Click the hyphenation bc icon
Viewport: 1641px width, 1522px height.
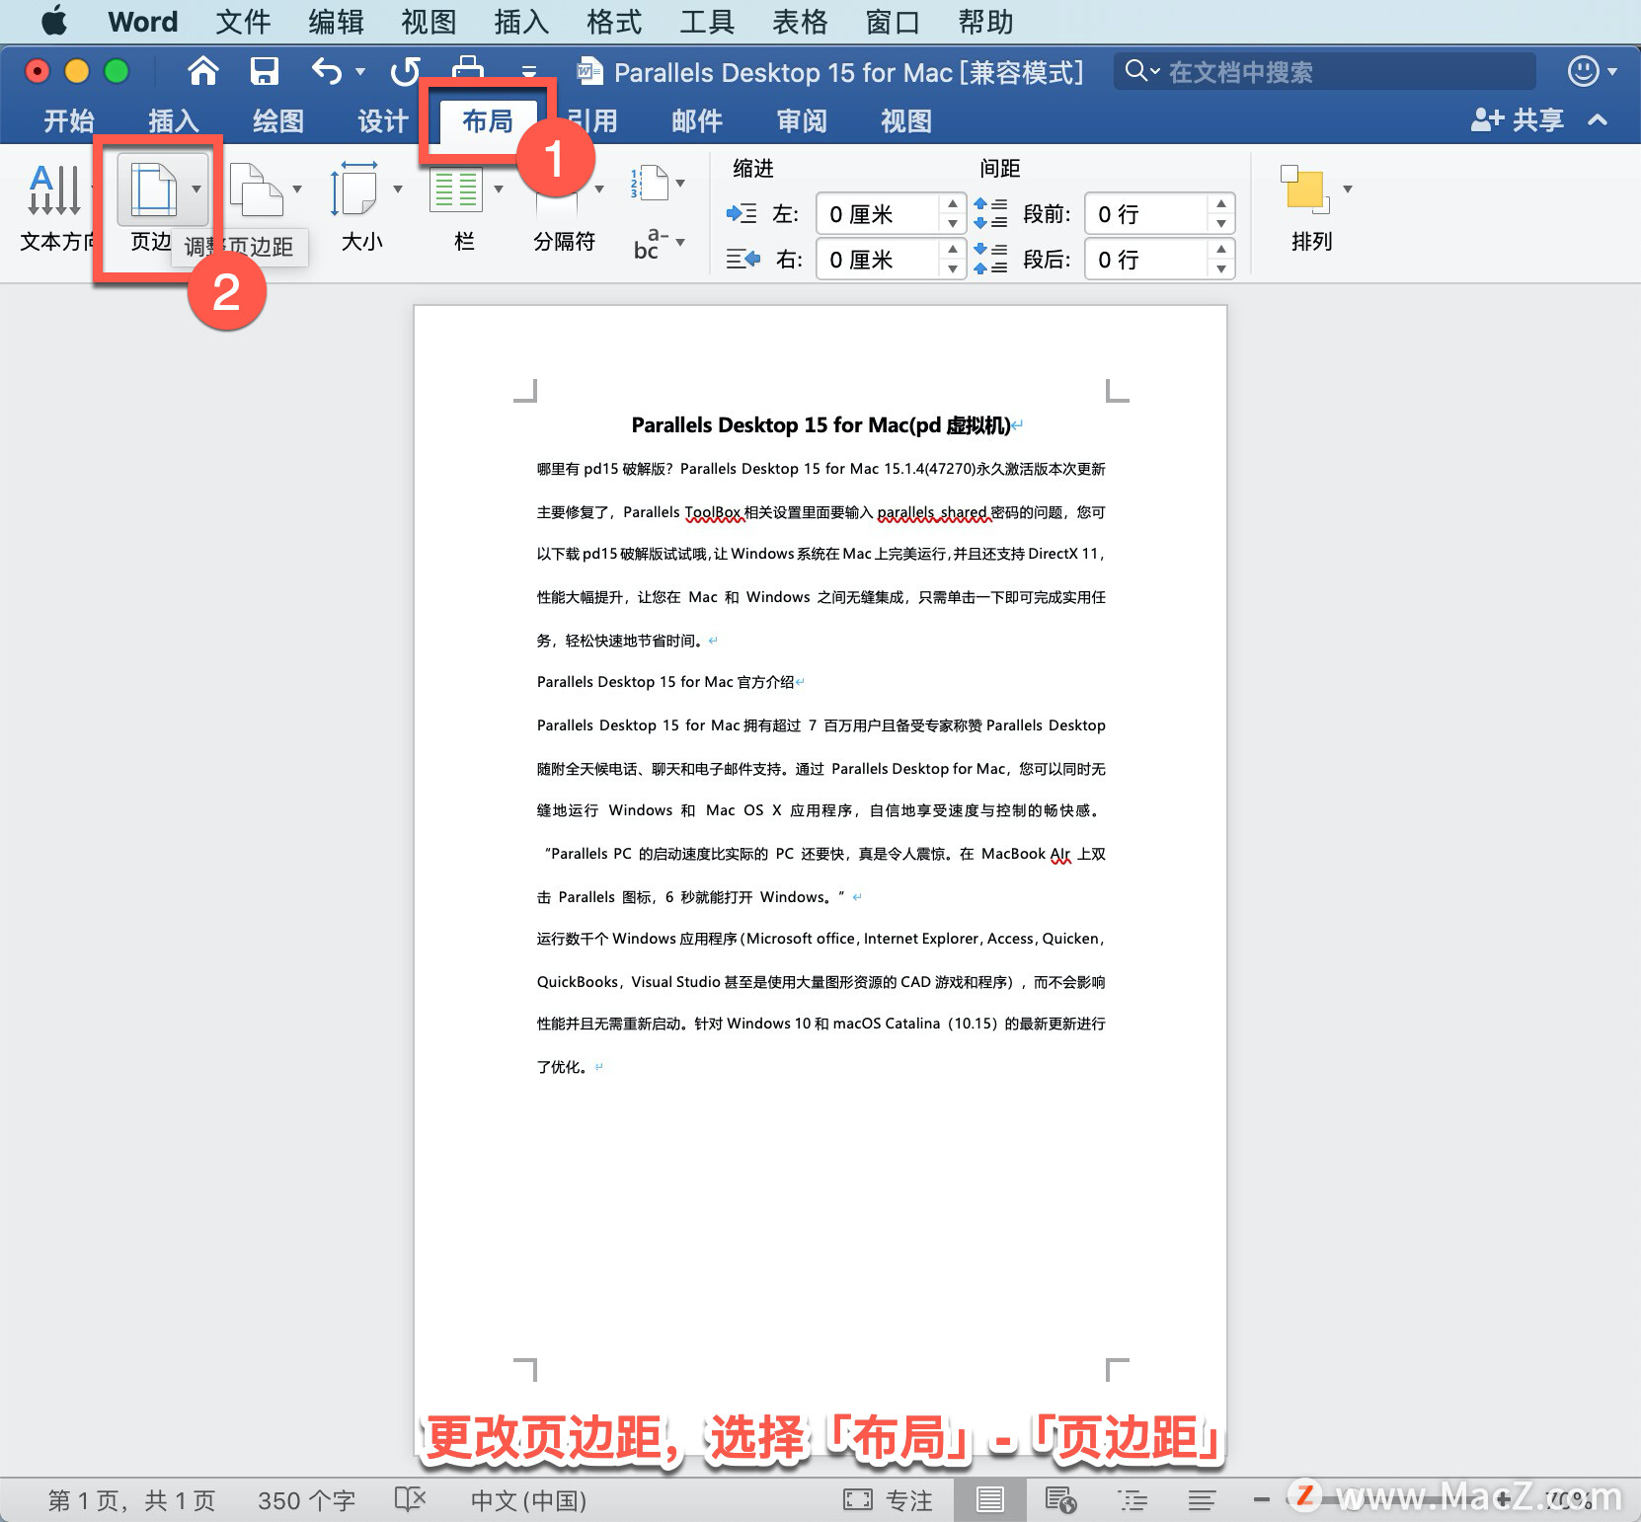(651, 244)
